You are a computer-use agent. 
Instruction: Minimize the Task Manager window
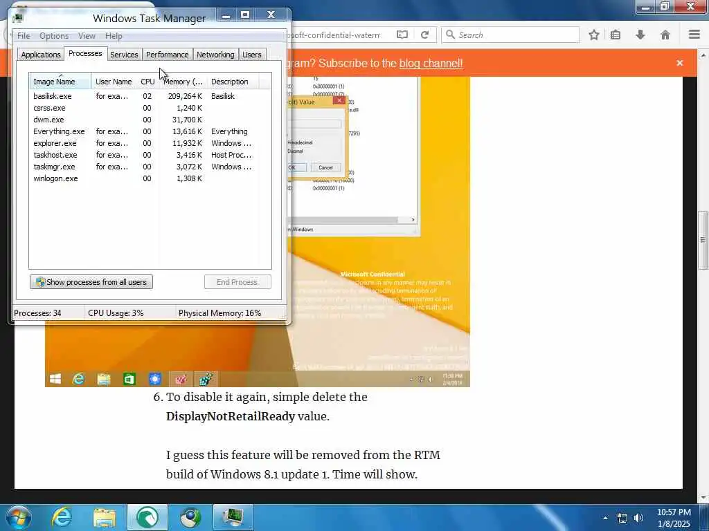[226, 15]
